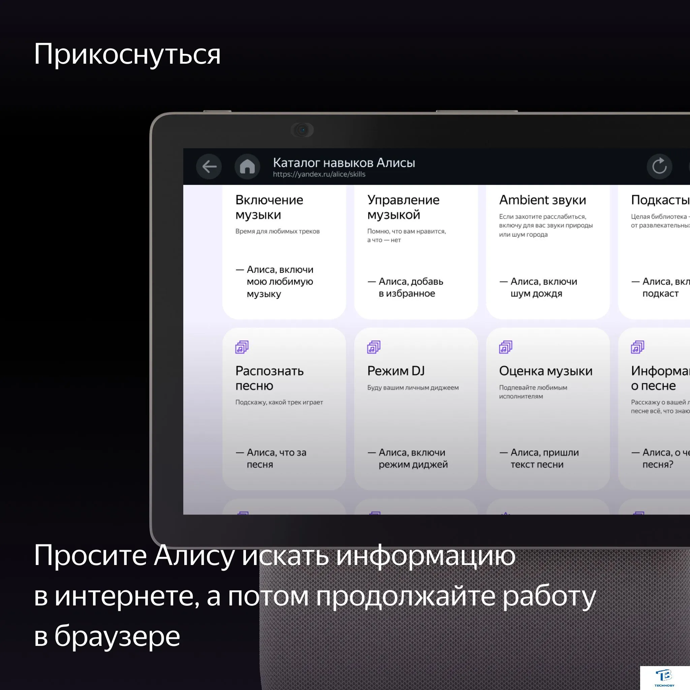Click description Время для любимых треков
This screenshot has width=690, height=690.
point(278,231)
